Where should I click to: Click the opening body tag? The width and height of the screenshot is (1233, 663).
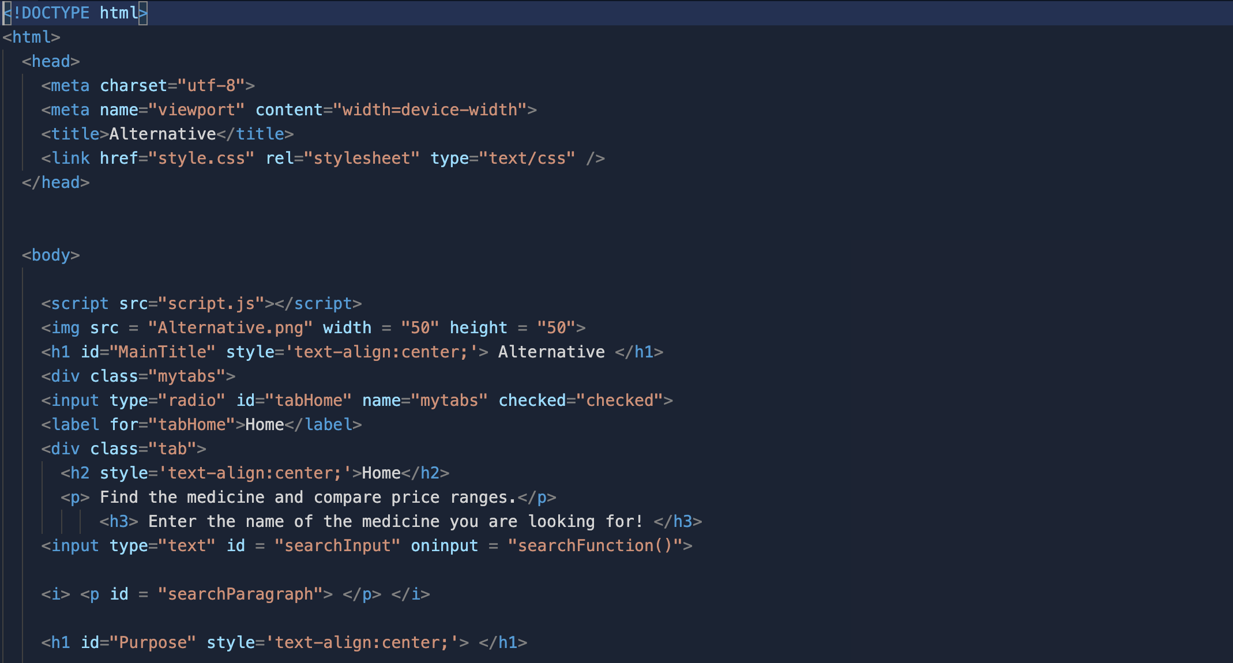tap(51, 255)
